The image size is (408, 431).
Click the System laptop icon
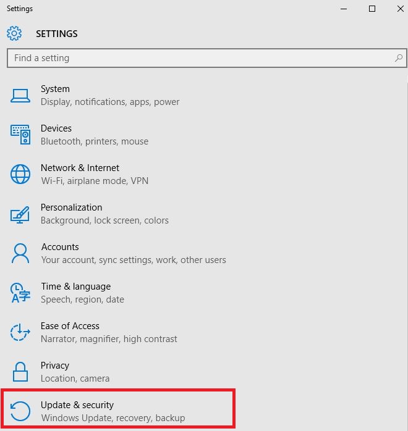(20, 96)
